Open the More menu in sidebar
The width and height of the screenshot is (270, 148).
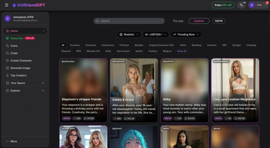click(25, 141)
